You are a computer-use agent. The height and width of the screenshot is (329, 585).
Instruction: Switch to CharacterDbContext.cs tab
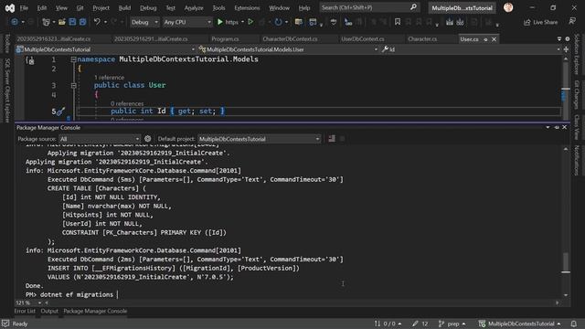point(290,38)
